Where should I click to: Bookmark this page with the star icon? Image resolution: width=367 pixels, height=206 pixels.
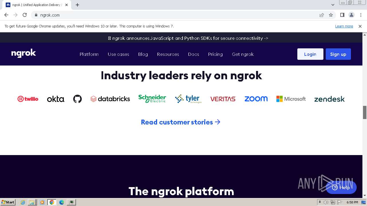click(331, 15)
